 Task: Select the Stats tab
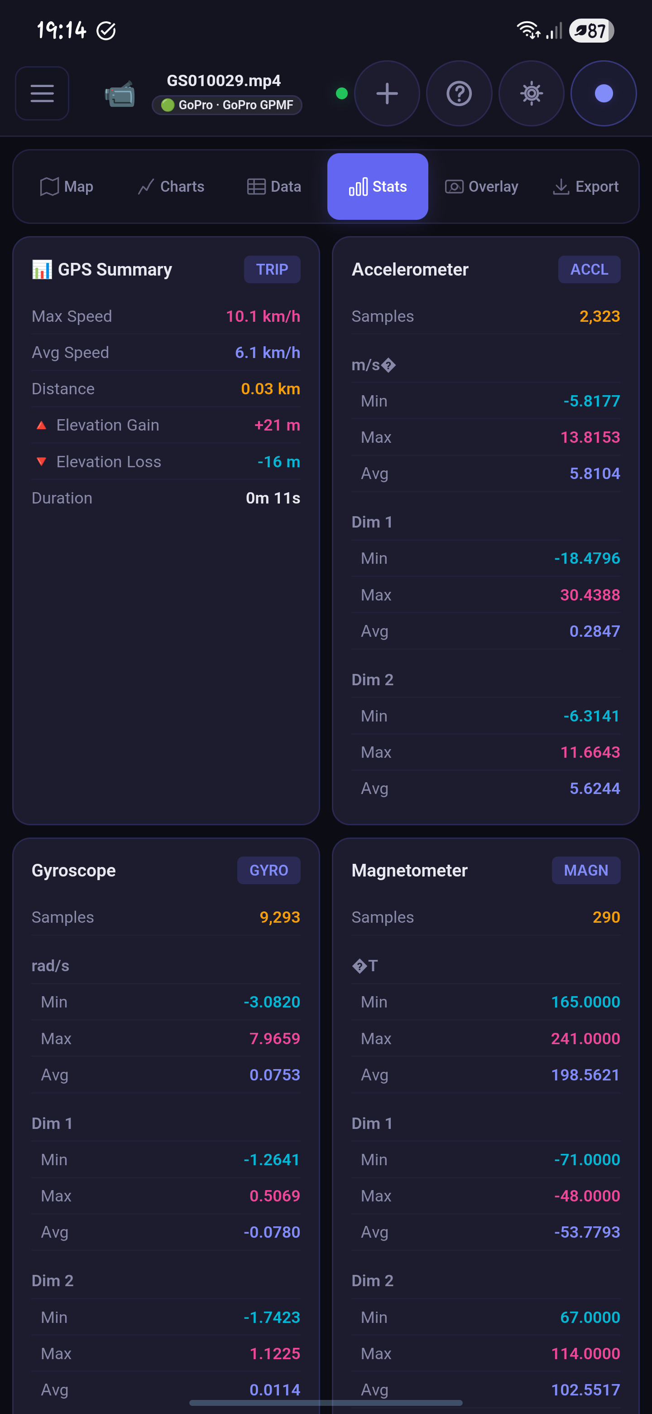coord(378,187)
